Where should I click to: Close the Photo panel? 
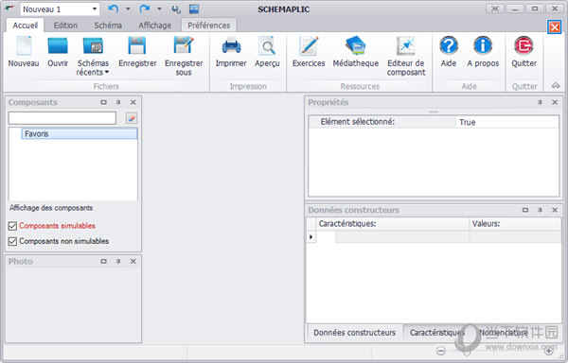point(133,262)
